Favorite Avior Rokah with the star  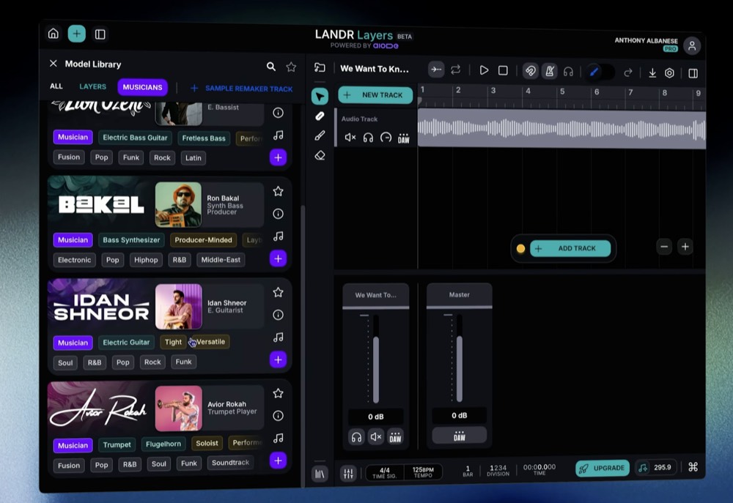point(278,393)
